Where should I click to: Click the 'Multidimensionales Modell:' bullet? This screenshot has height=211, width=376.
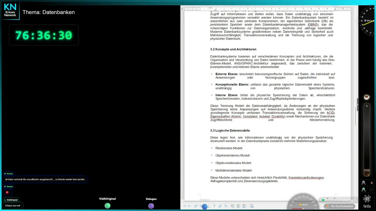(x=234, y=171)
